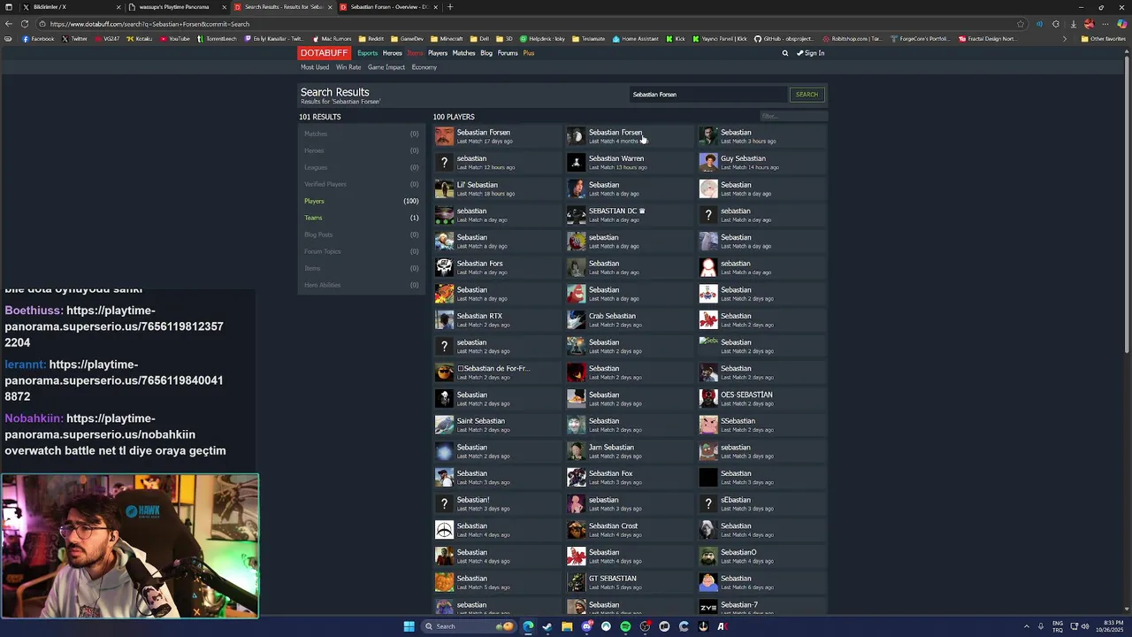Open the Esports menu item

[x=367, y=53]
